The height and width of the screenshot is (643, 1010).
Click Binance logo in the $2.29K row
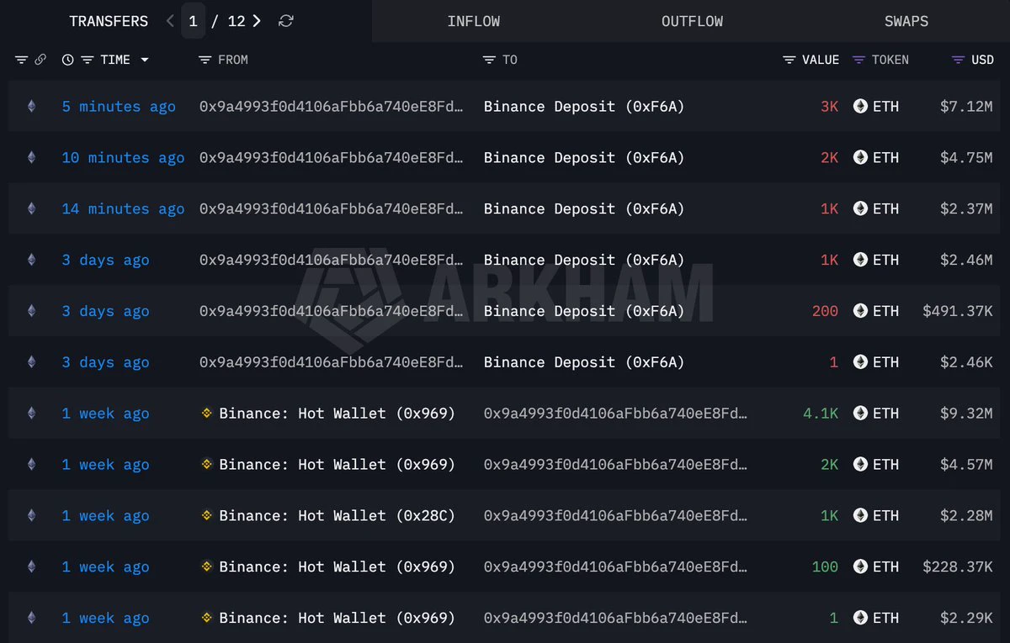[x=207, y=618]
